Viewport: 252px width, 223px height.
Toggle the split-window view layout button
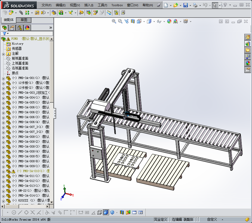(x=134, y=212)
